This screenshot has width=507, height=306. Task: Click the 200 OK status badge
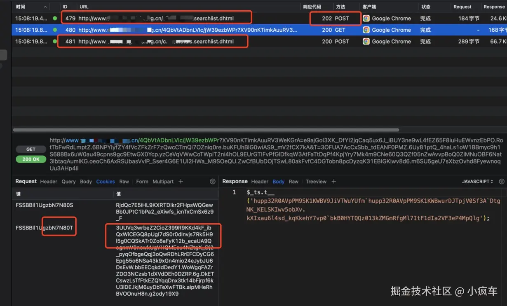pos(31,159)
